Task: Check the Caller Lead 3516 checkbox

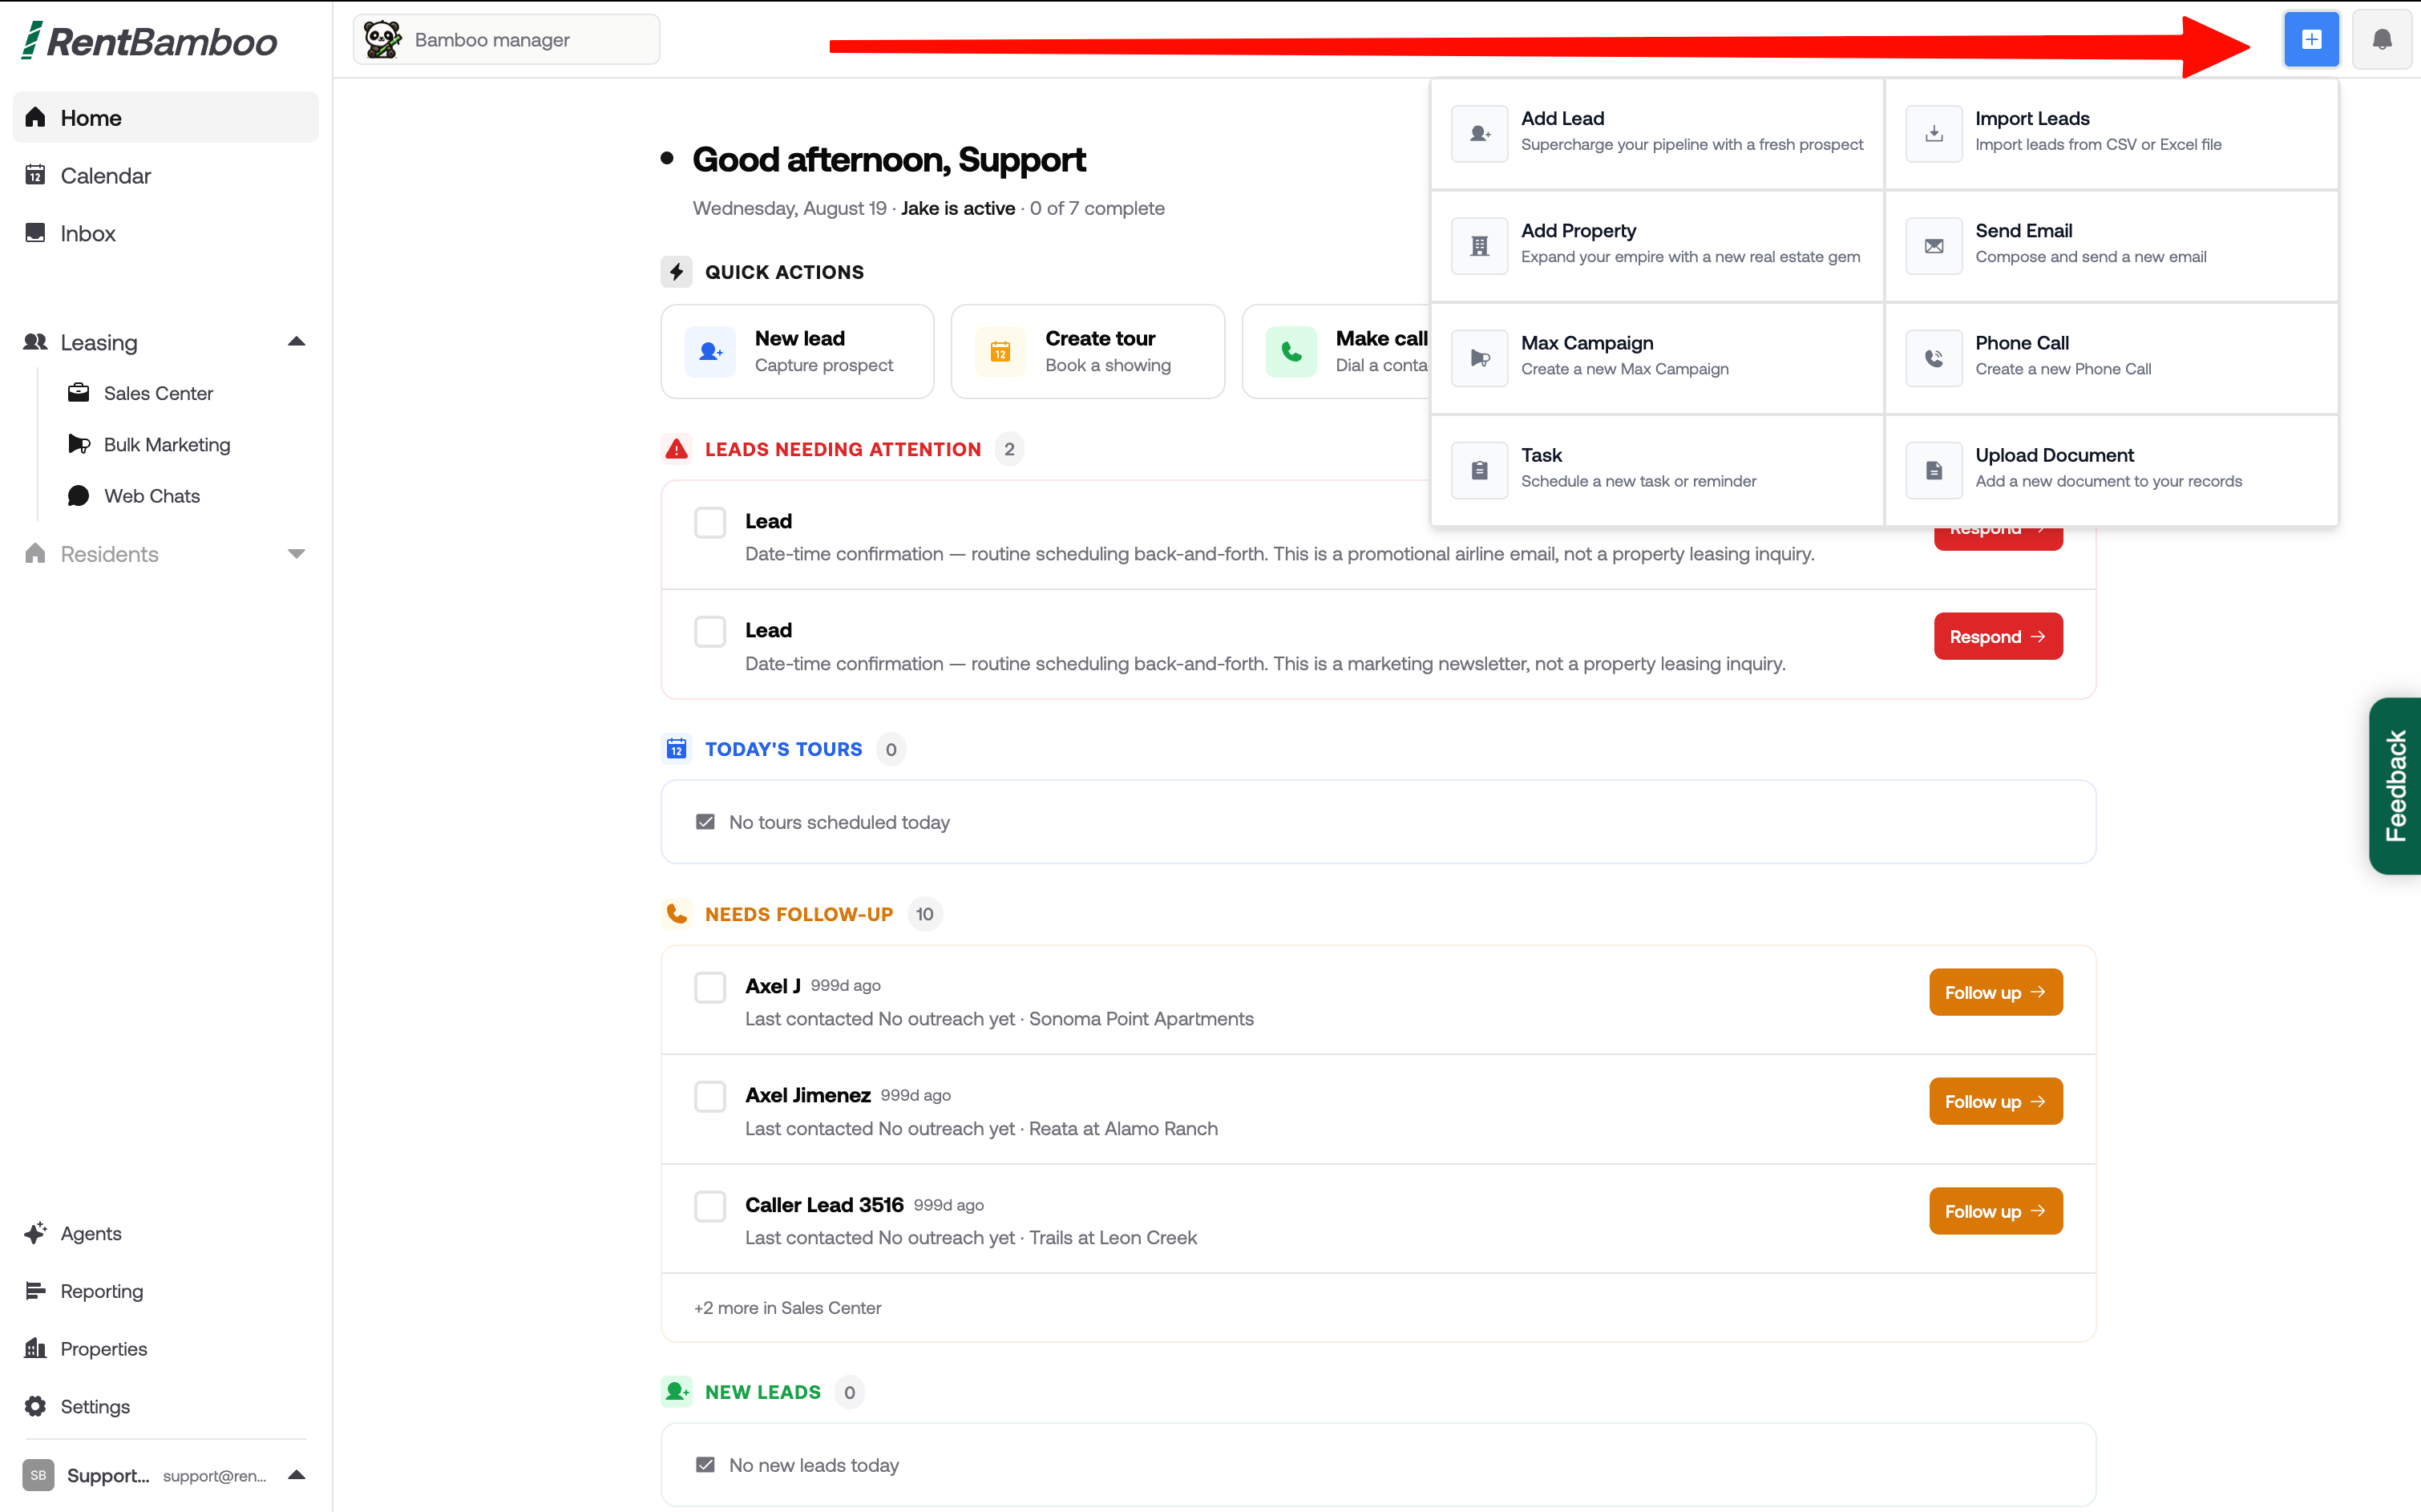Action: (710, 1206)
